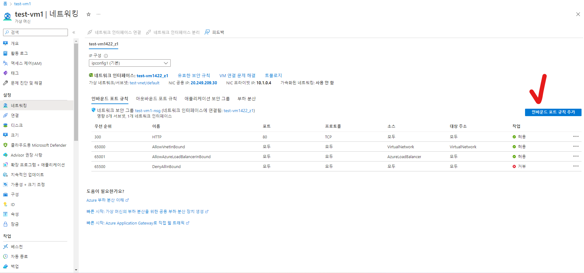Click the HTTP rule name cell
Image resolution: width=584 pixels, height=273 pixels.
tap(157, 137)
